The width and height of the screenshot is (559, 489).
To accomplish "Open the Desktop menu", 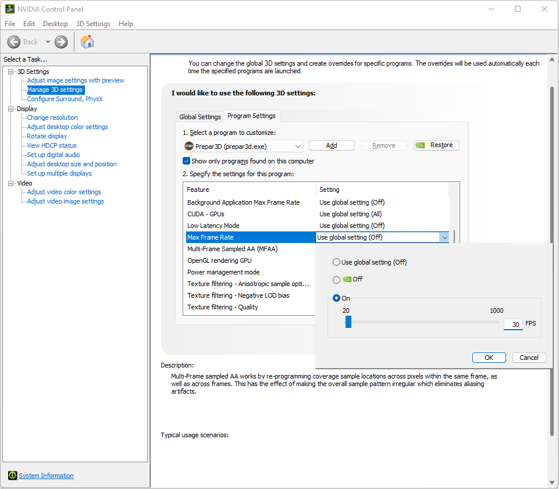I will click(55, 23).
